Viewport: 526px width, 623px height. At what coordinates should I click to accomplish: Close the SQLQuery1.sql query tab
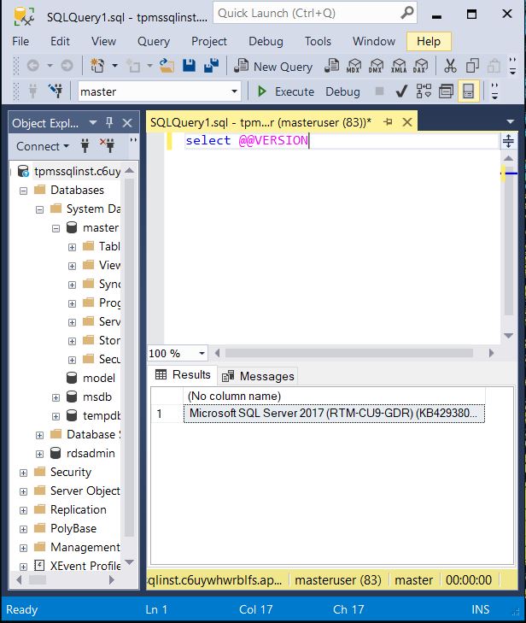click(407, 122)
